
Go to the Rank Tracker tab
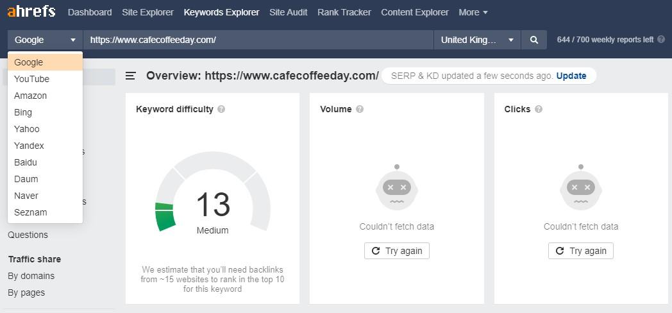click(x=344, y=12)
